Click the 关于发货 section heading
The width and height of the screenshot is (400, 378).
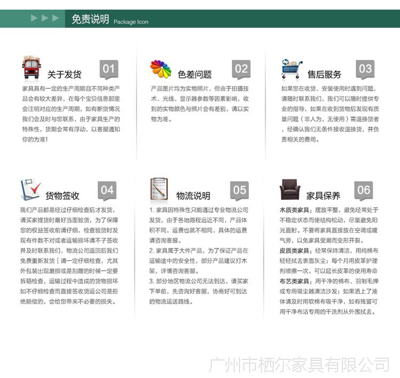(x=65, y=75)
